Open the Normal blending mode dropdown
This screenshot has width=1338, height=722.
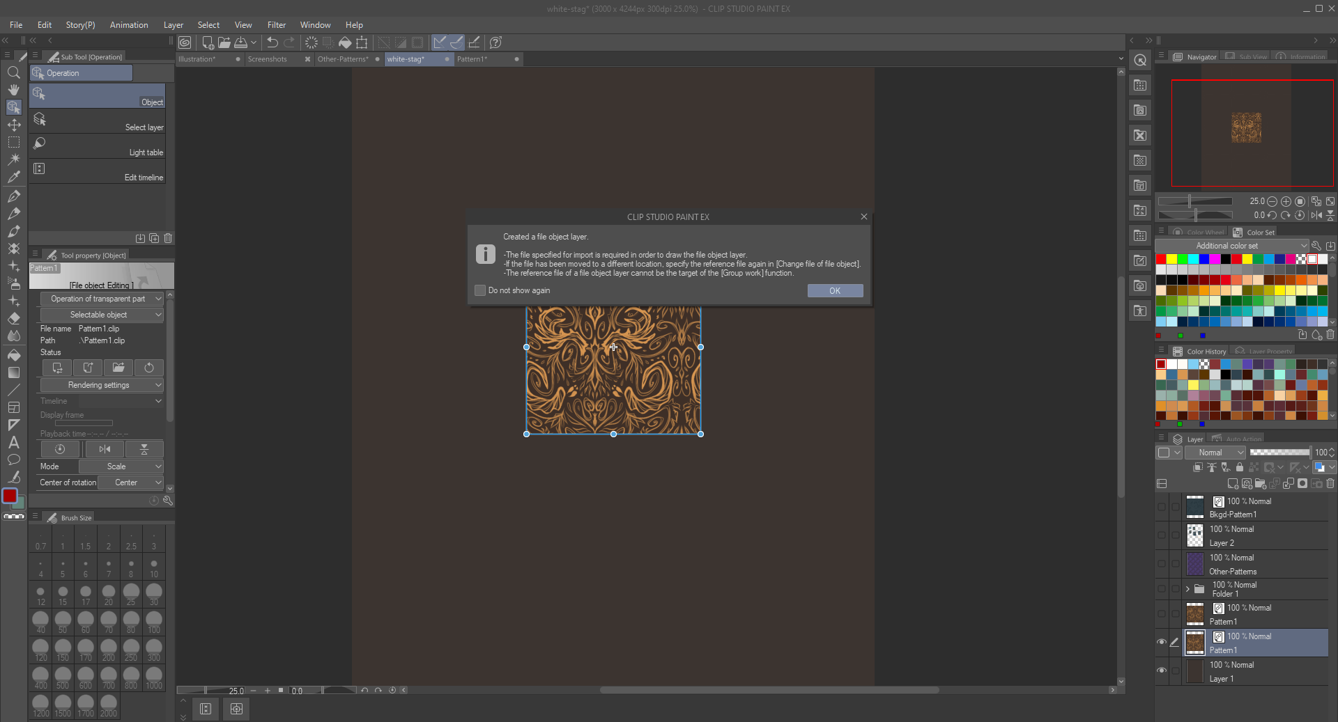[x=1215, y=453]
